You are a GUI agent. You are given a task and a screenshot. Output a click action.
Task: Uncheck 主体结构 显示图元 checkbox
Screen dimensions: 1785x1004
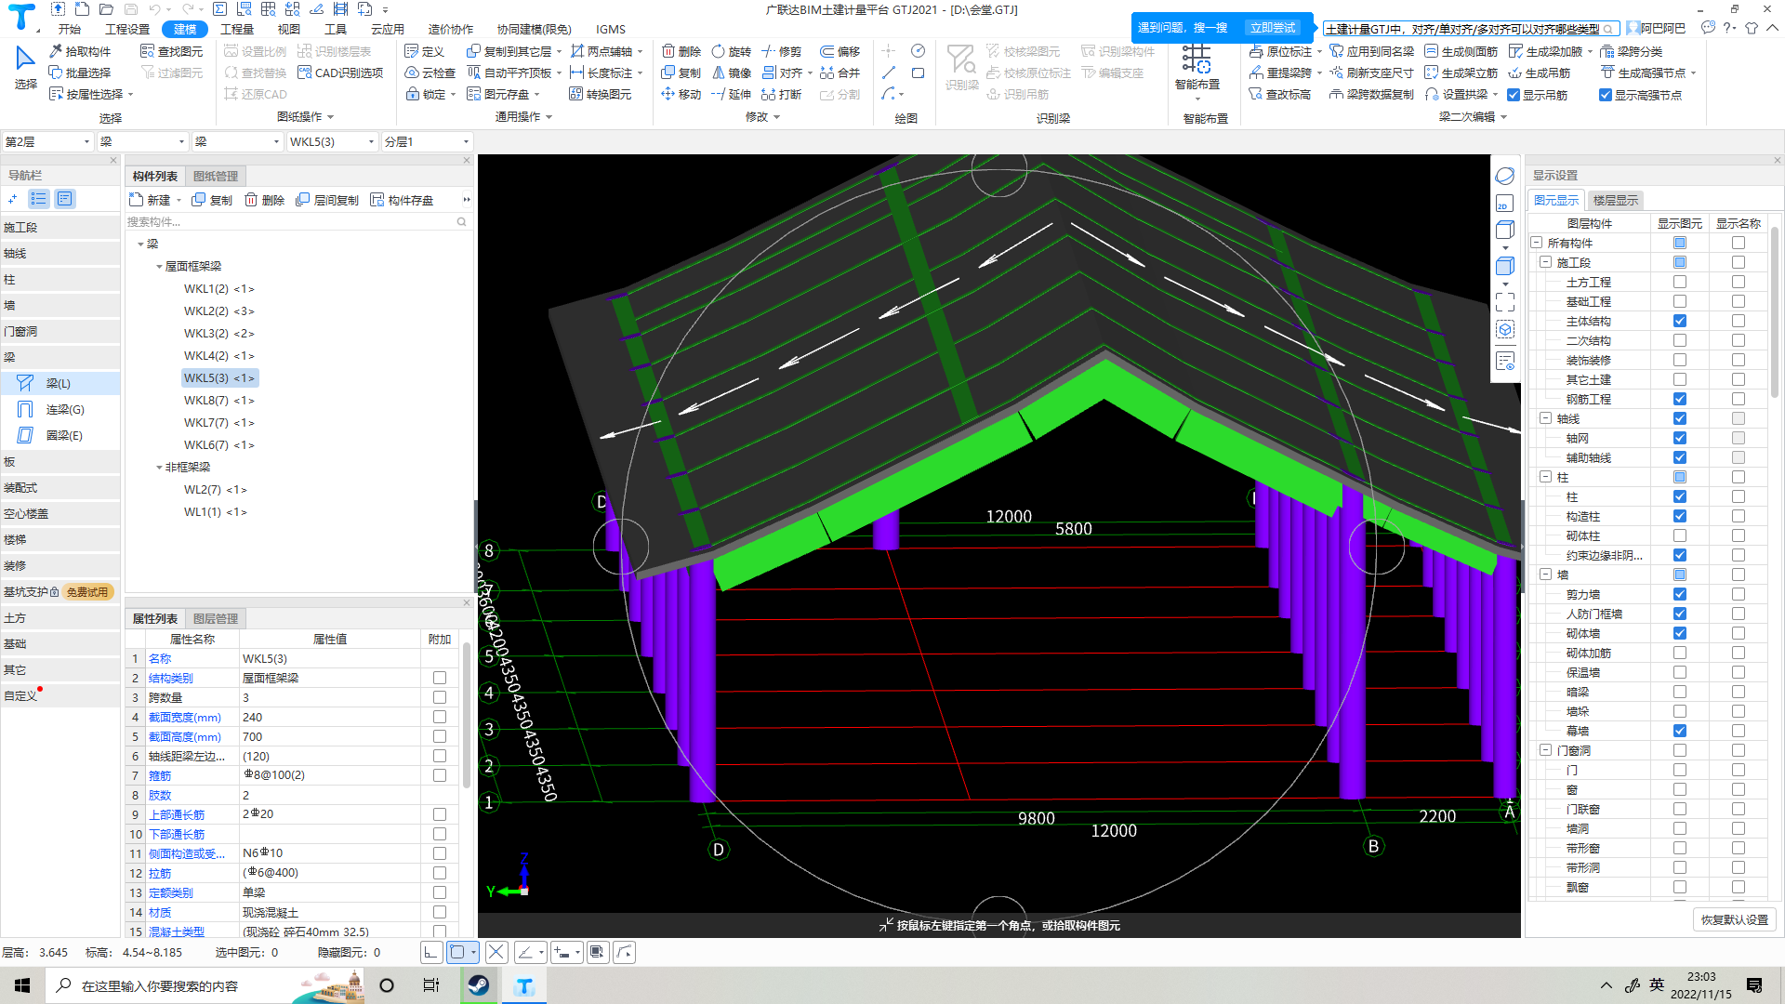[x=1680, y=321]
